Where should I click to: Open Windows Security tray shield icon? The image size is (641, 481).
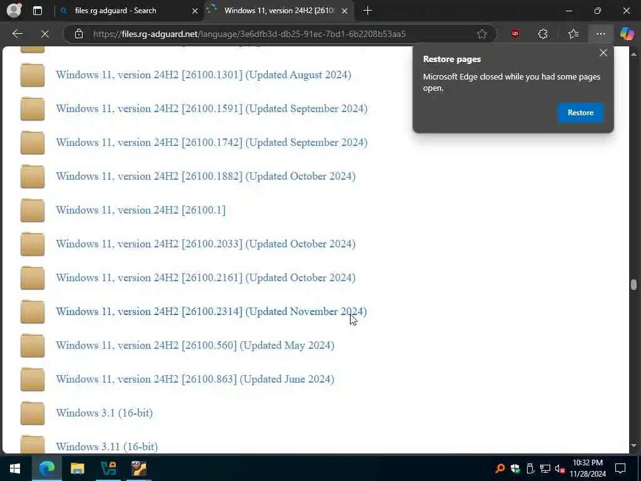tap(515, 468)
